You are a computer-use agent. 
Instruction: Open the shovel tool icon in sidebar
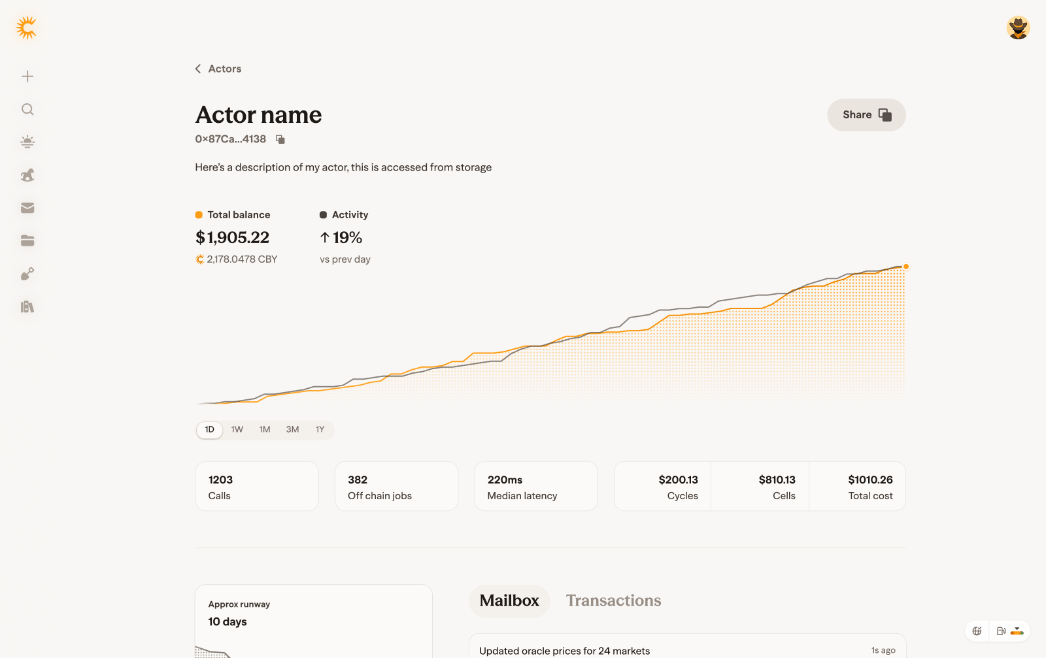click(x=27, y=274)
